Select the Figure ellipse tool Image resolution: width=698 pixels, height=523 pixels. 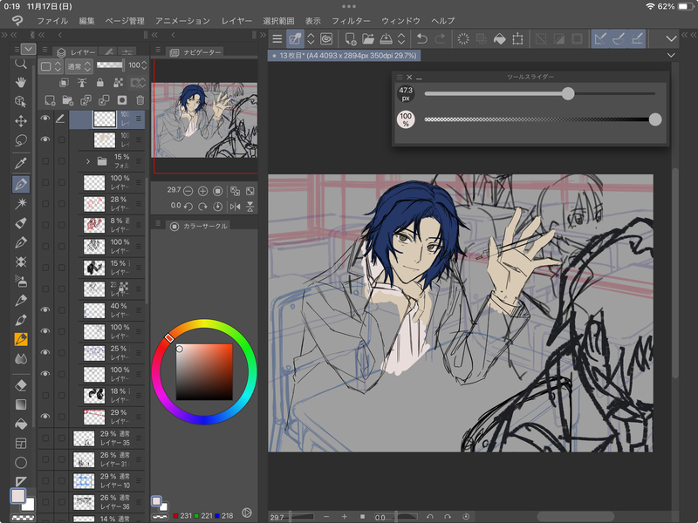(20, 463)
